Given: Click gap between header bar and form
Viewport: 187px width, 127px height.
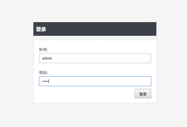Looking at the screenshot, I should (95, 38).
